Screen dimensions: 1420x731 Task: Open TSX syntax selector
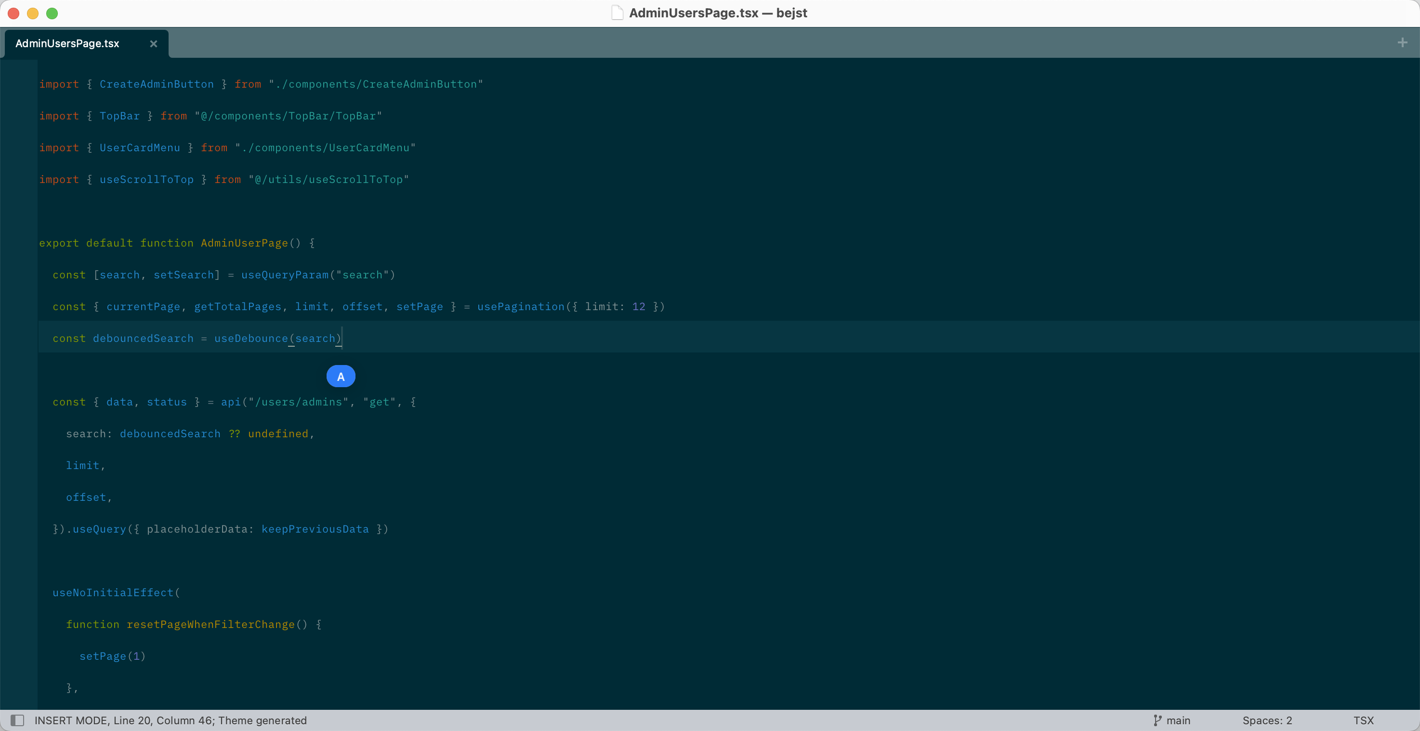pos(1363,720)
